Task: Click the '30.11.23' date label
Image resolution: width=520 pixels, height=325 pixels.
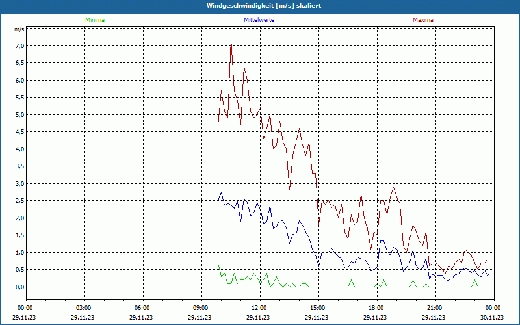Action: point(492,318)
